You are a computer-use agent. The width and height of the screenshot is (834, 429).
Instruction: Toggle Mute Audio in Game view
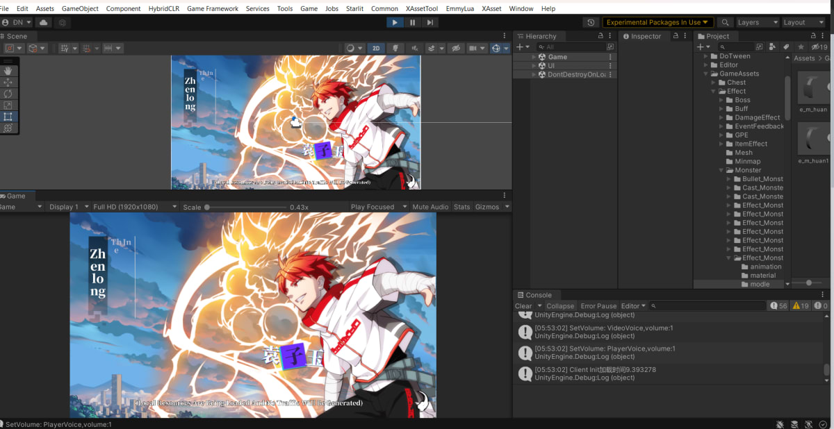click(x=430, y=207)
